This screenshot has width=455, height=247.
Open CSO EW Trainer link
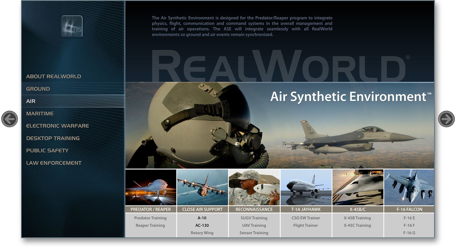306,218
